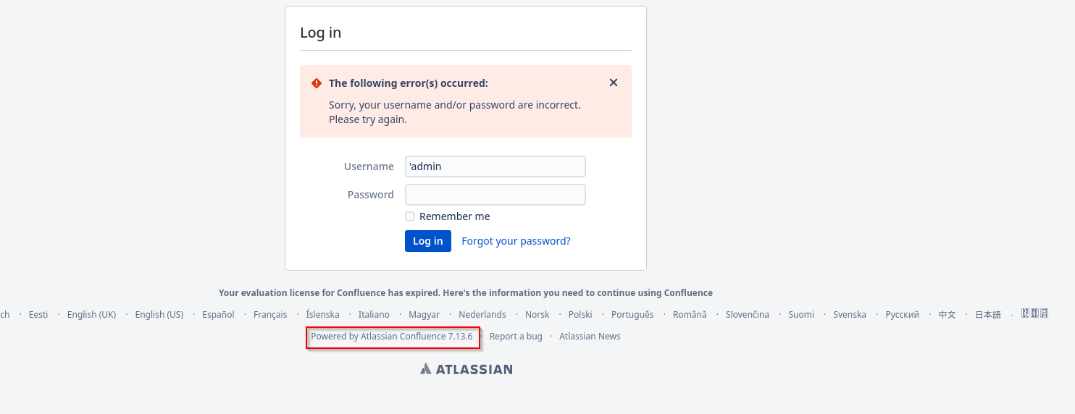Open the expired evaluation license information link
This screenshot has height=414, width=1075.
point(466,293)
